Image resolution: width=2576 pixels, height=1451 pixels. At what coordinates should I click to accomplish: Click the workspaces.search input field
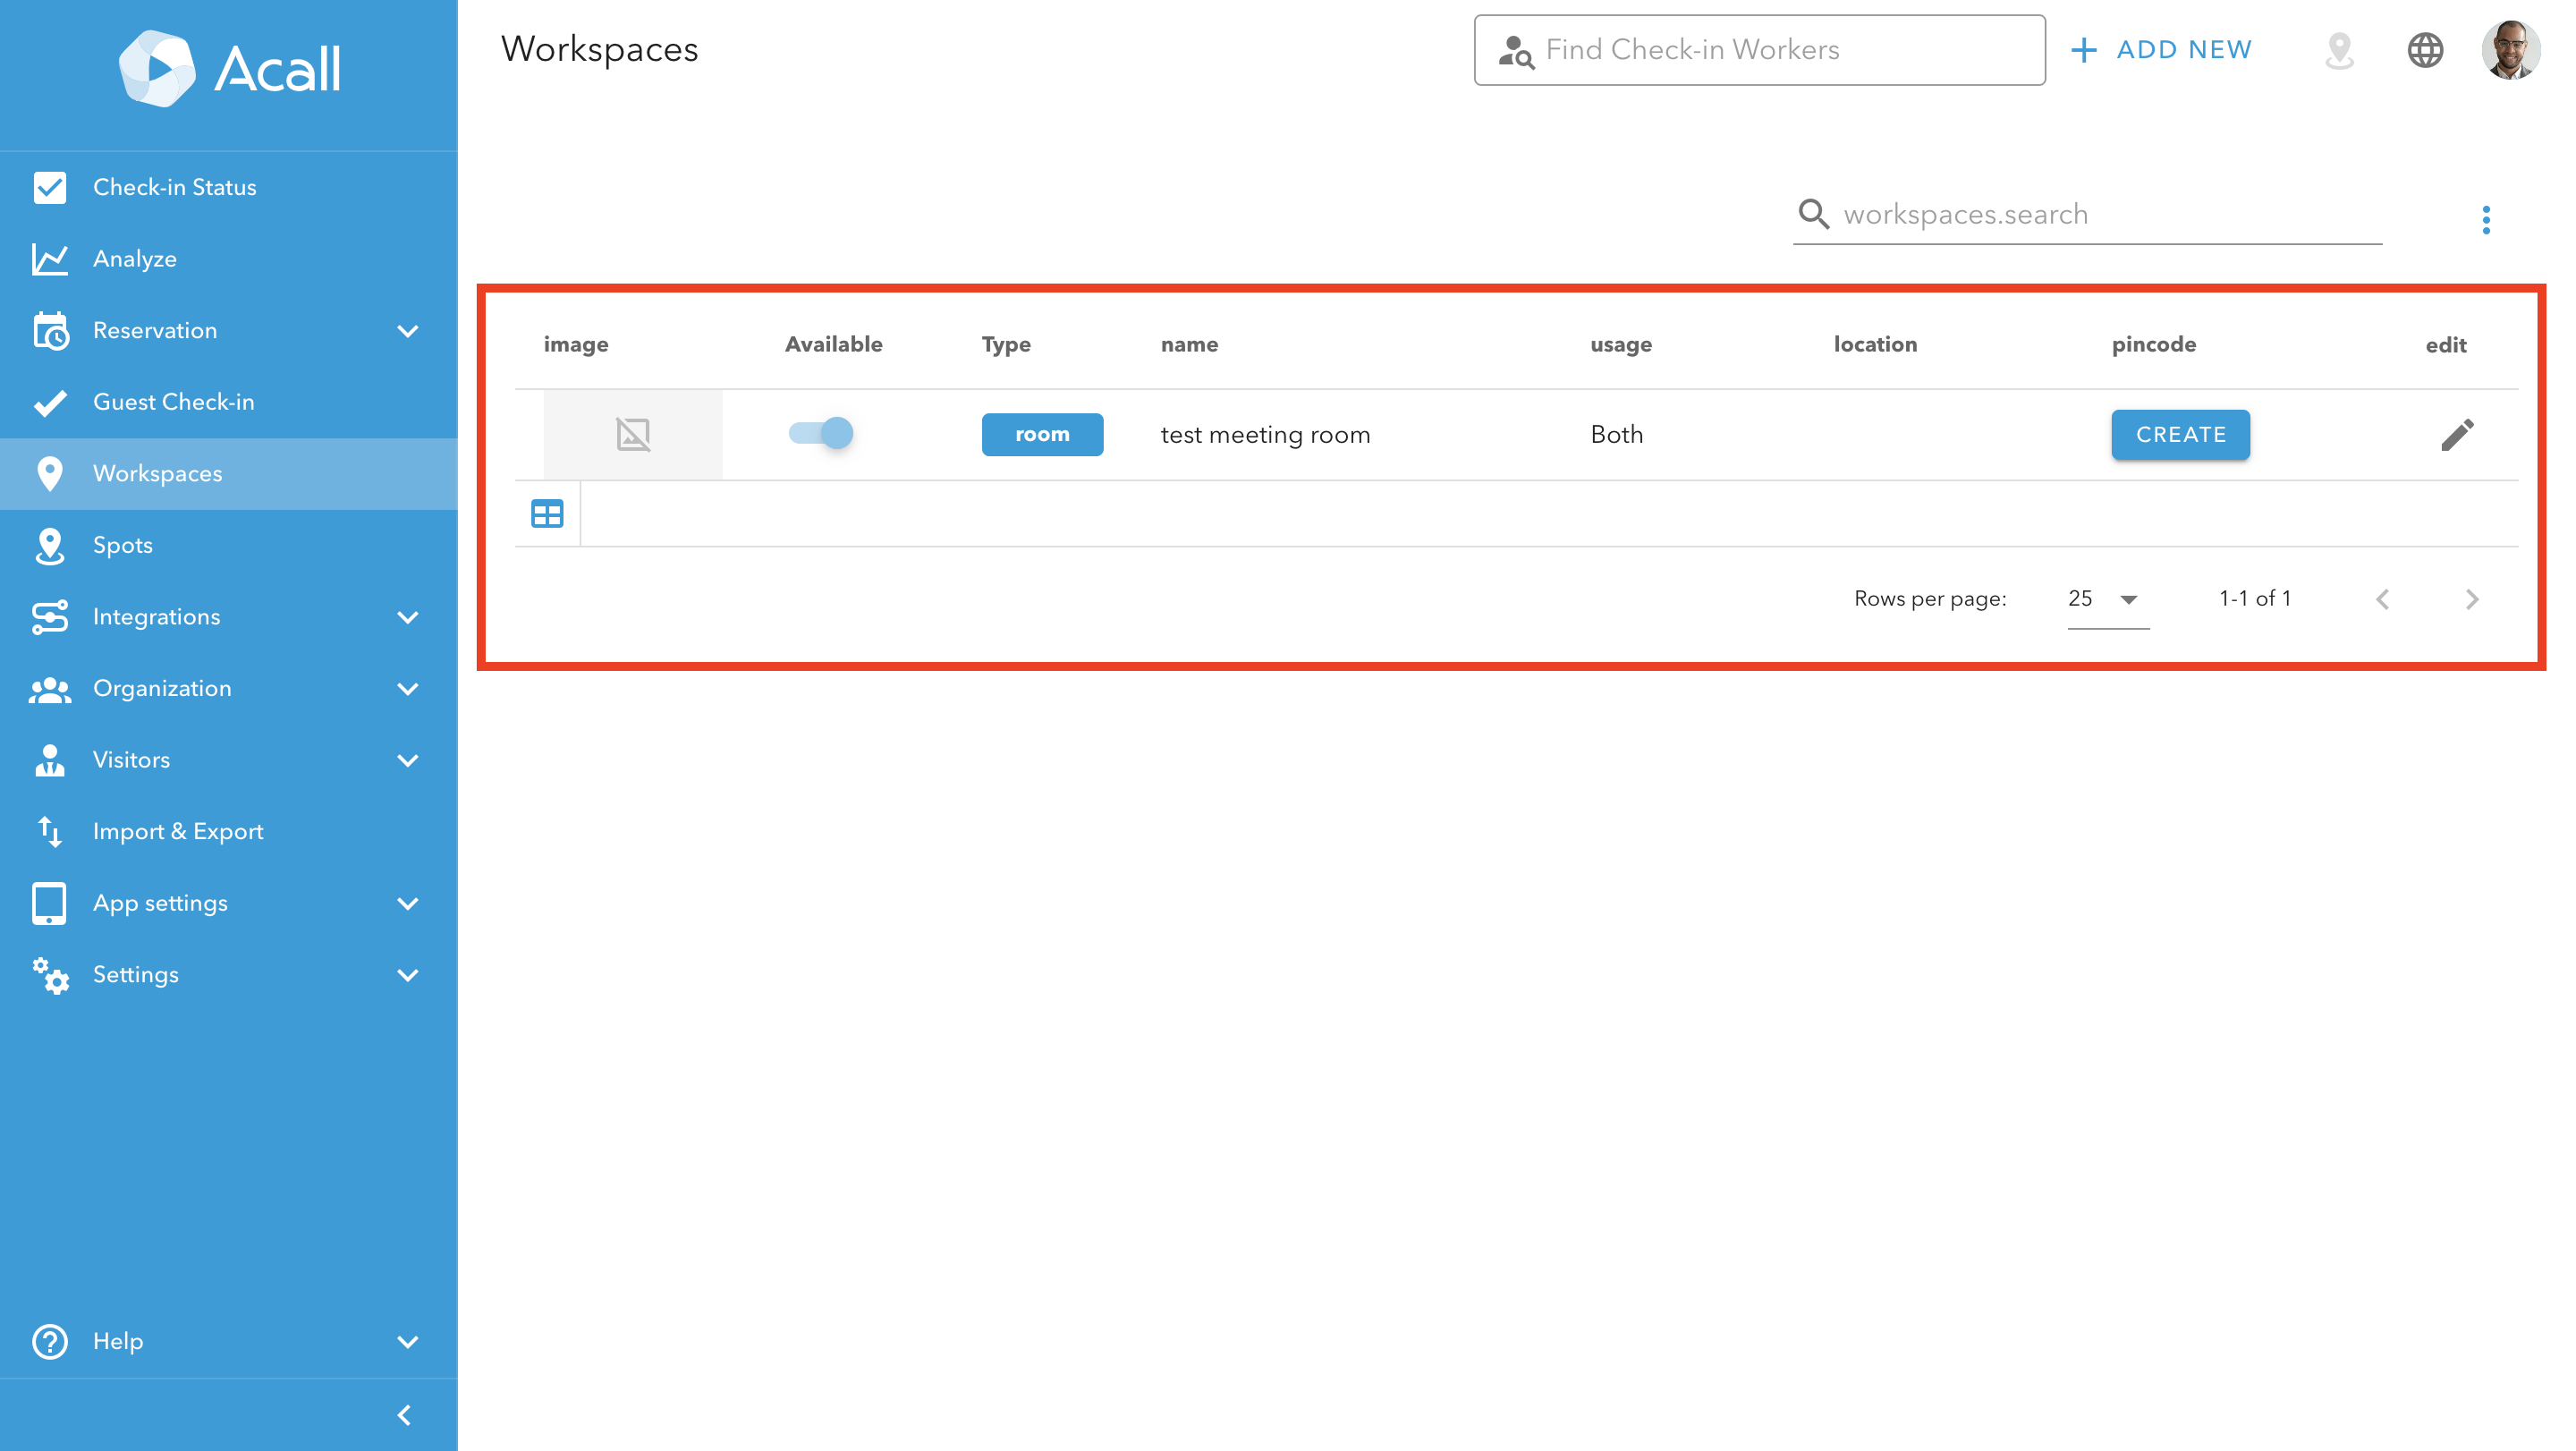[2050, 213]
